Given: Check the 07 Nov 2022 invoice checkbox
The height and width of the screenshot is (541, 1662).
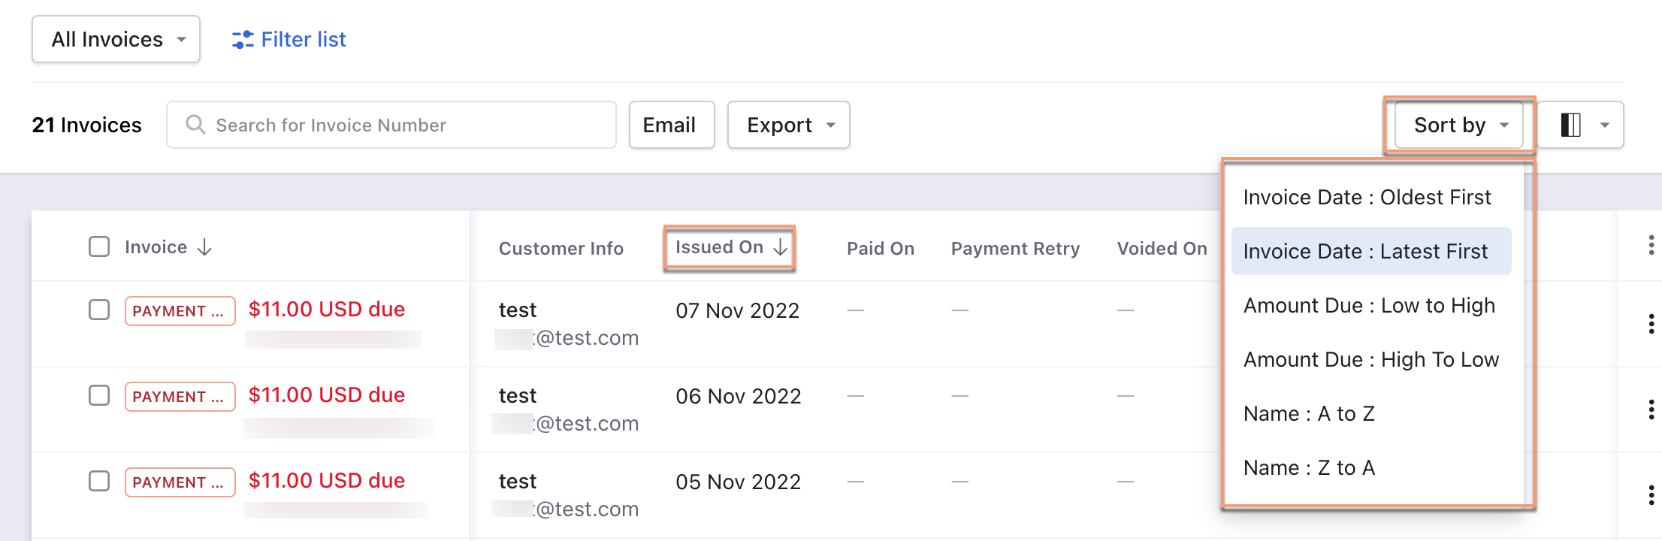Looking at the screenshot, I should pos(99,310).
